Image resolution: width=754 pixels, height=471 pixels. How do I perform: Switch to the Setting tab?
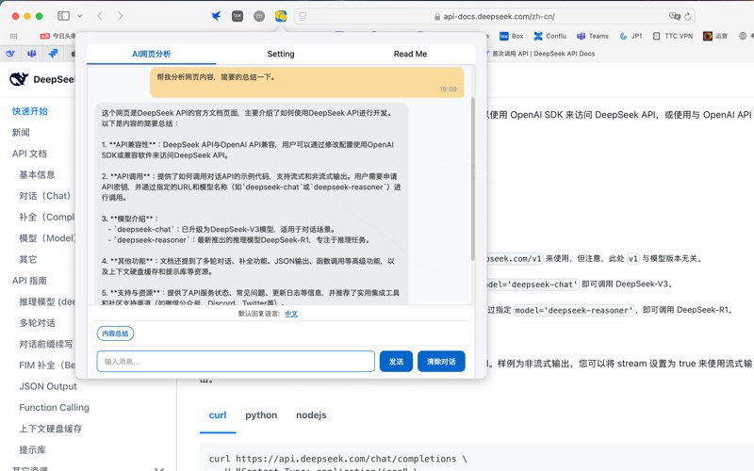tap(281, 54)
